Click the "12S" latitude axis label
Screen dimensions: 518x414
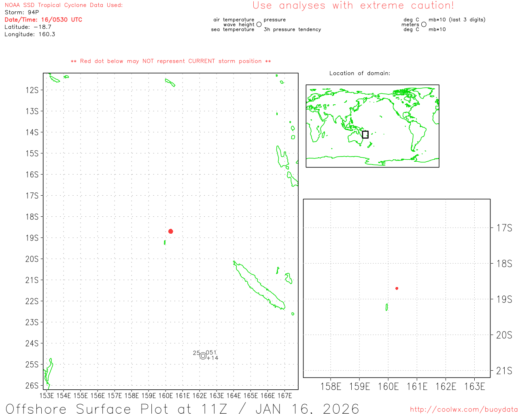click(x=32, y=90)
